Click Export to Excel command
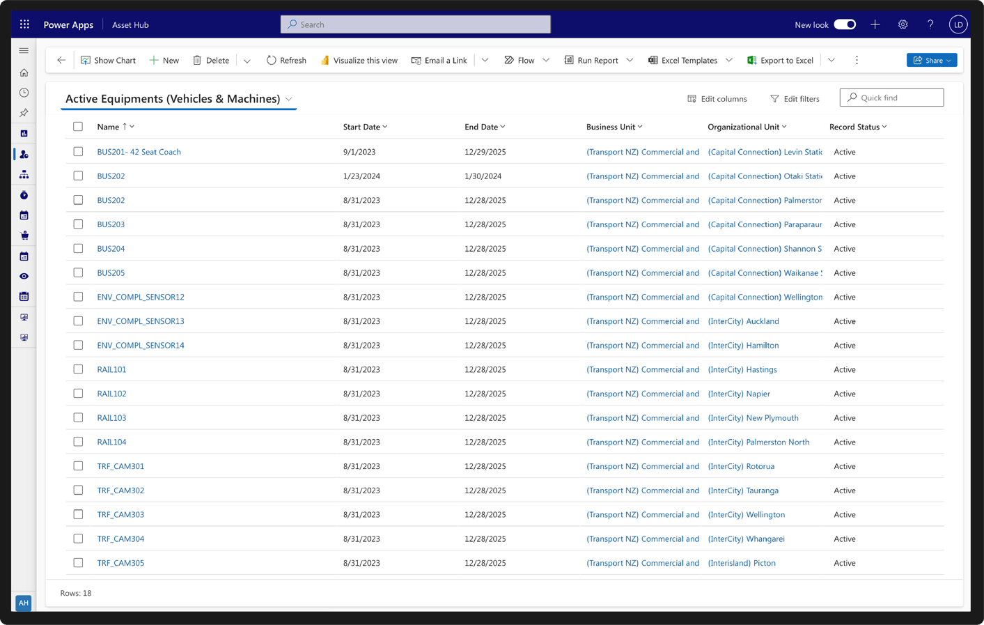Image resolution: width=984 pixels, height=625 pixels. (x=780, y=61)
